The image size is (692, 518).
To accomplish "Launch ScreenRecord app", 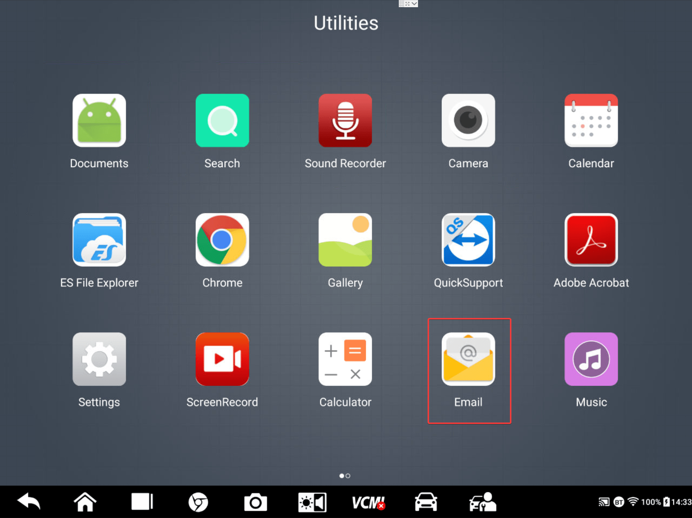I will [x=222, y=359].
